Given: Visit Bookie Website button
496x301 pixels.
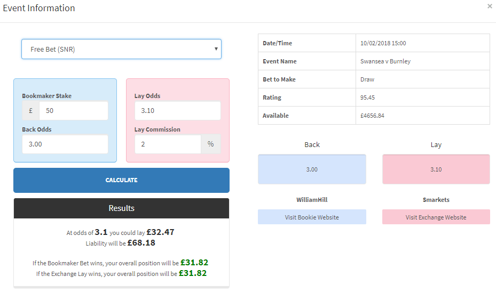Looking at the screenshot, I should (x=312, y=217).
